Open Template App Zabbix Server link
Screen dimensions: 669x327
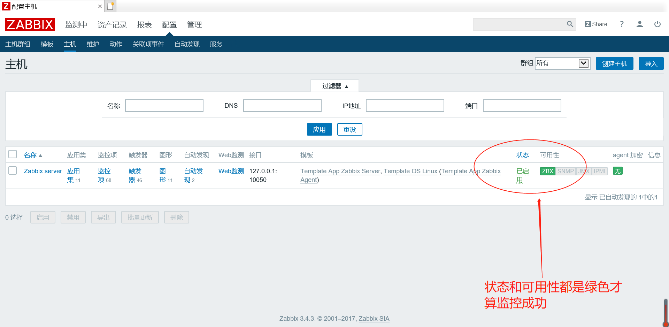pyautogui.click(x=340, y=171)
